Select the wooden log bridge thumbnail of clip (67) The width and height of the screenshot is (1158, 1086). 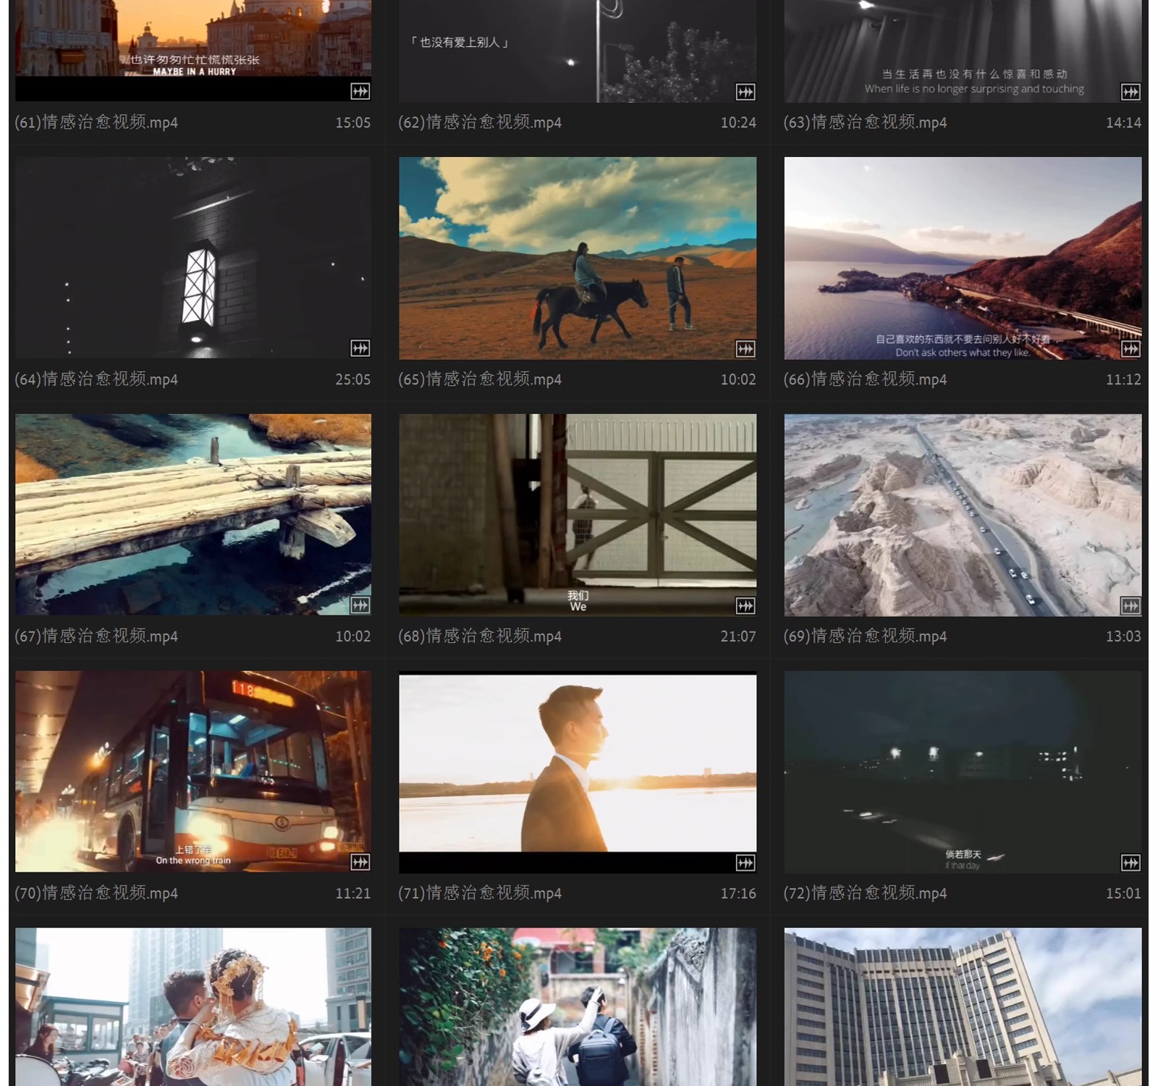point(193,515)
